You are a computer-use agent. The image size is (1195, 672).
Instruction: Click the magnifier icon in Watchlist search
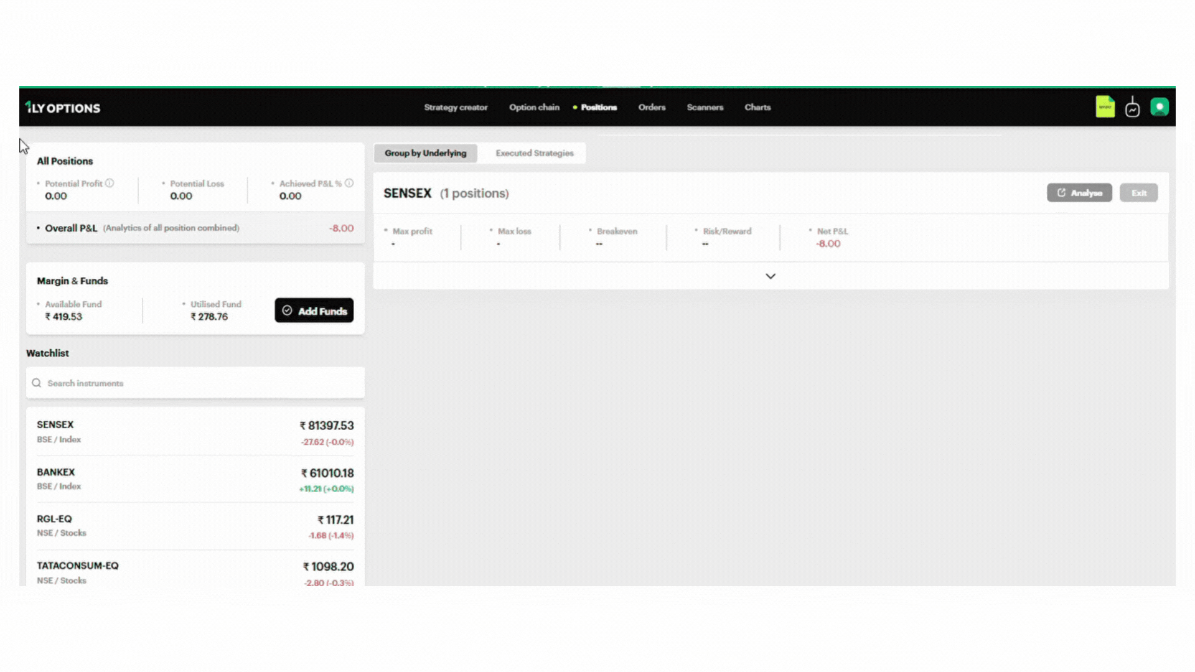[37, 383]
